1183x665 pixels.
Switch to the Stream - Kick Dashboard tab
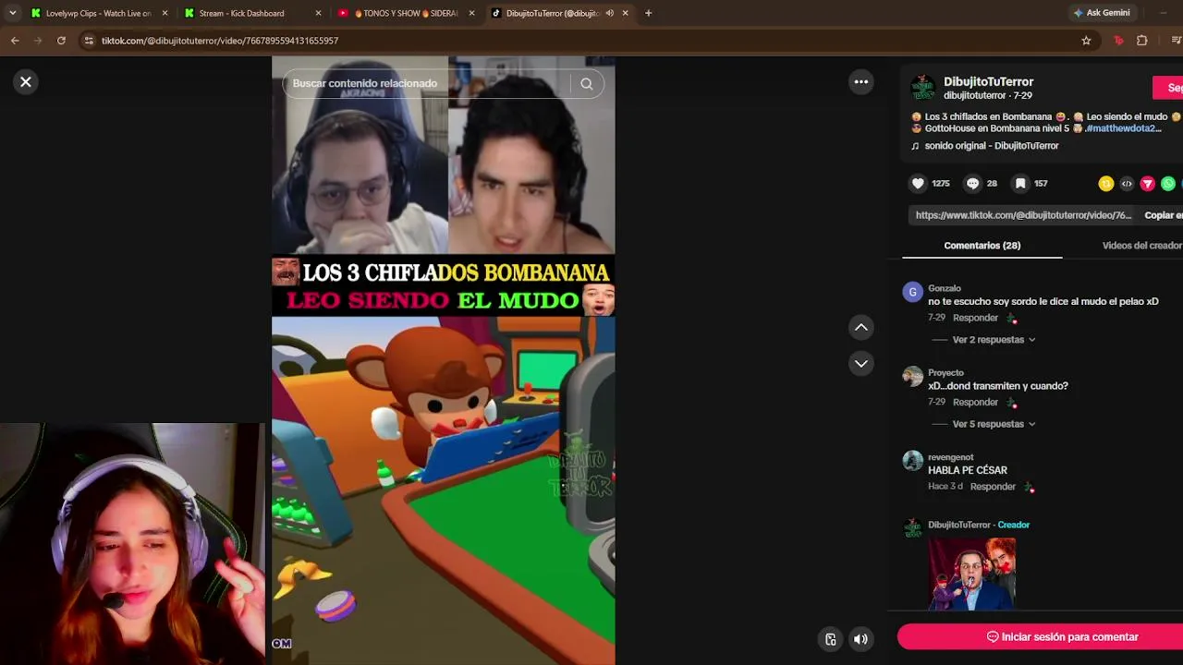coord(252,13)
